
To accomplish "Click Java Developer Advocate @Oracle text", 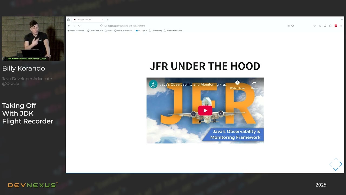I will click(27, 81).
